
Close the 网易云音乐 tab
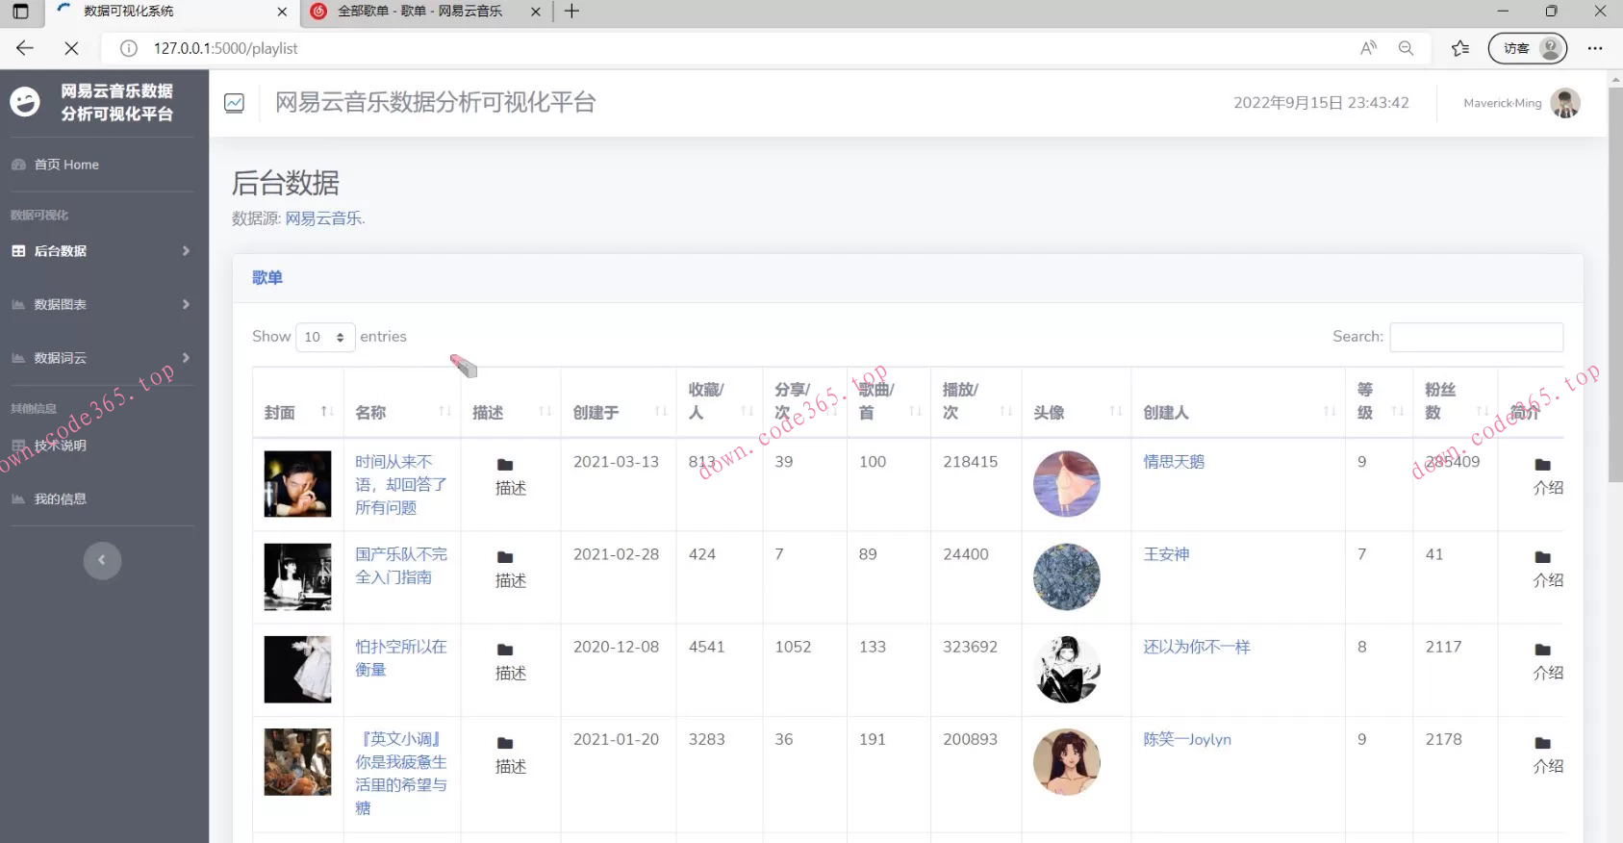pos(536,12)
